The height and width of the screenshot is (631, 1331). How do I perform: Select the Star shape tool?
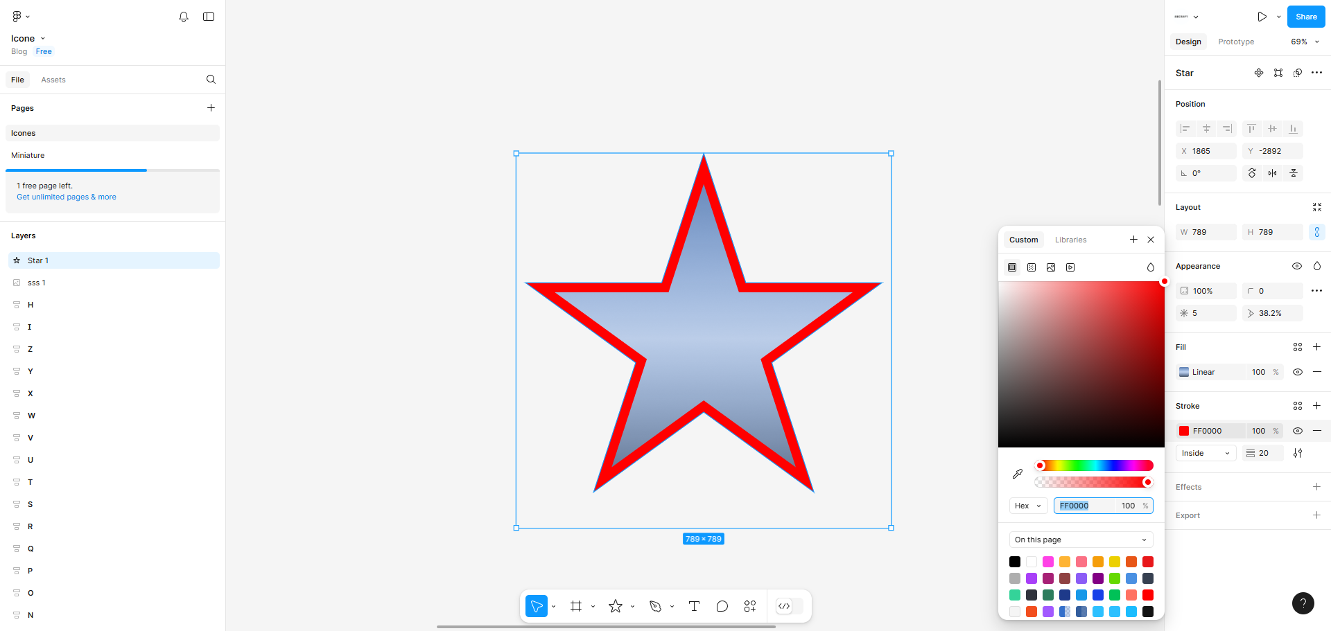(x=616, y=606)
